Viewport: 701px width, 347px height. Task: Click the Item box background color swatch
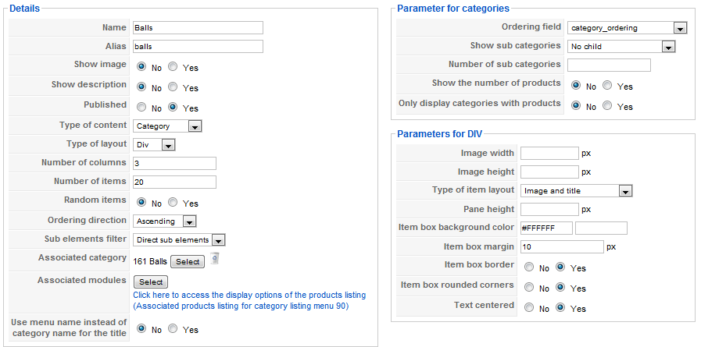tap(601, 228)
